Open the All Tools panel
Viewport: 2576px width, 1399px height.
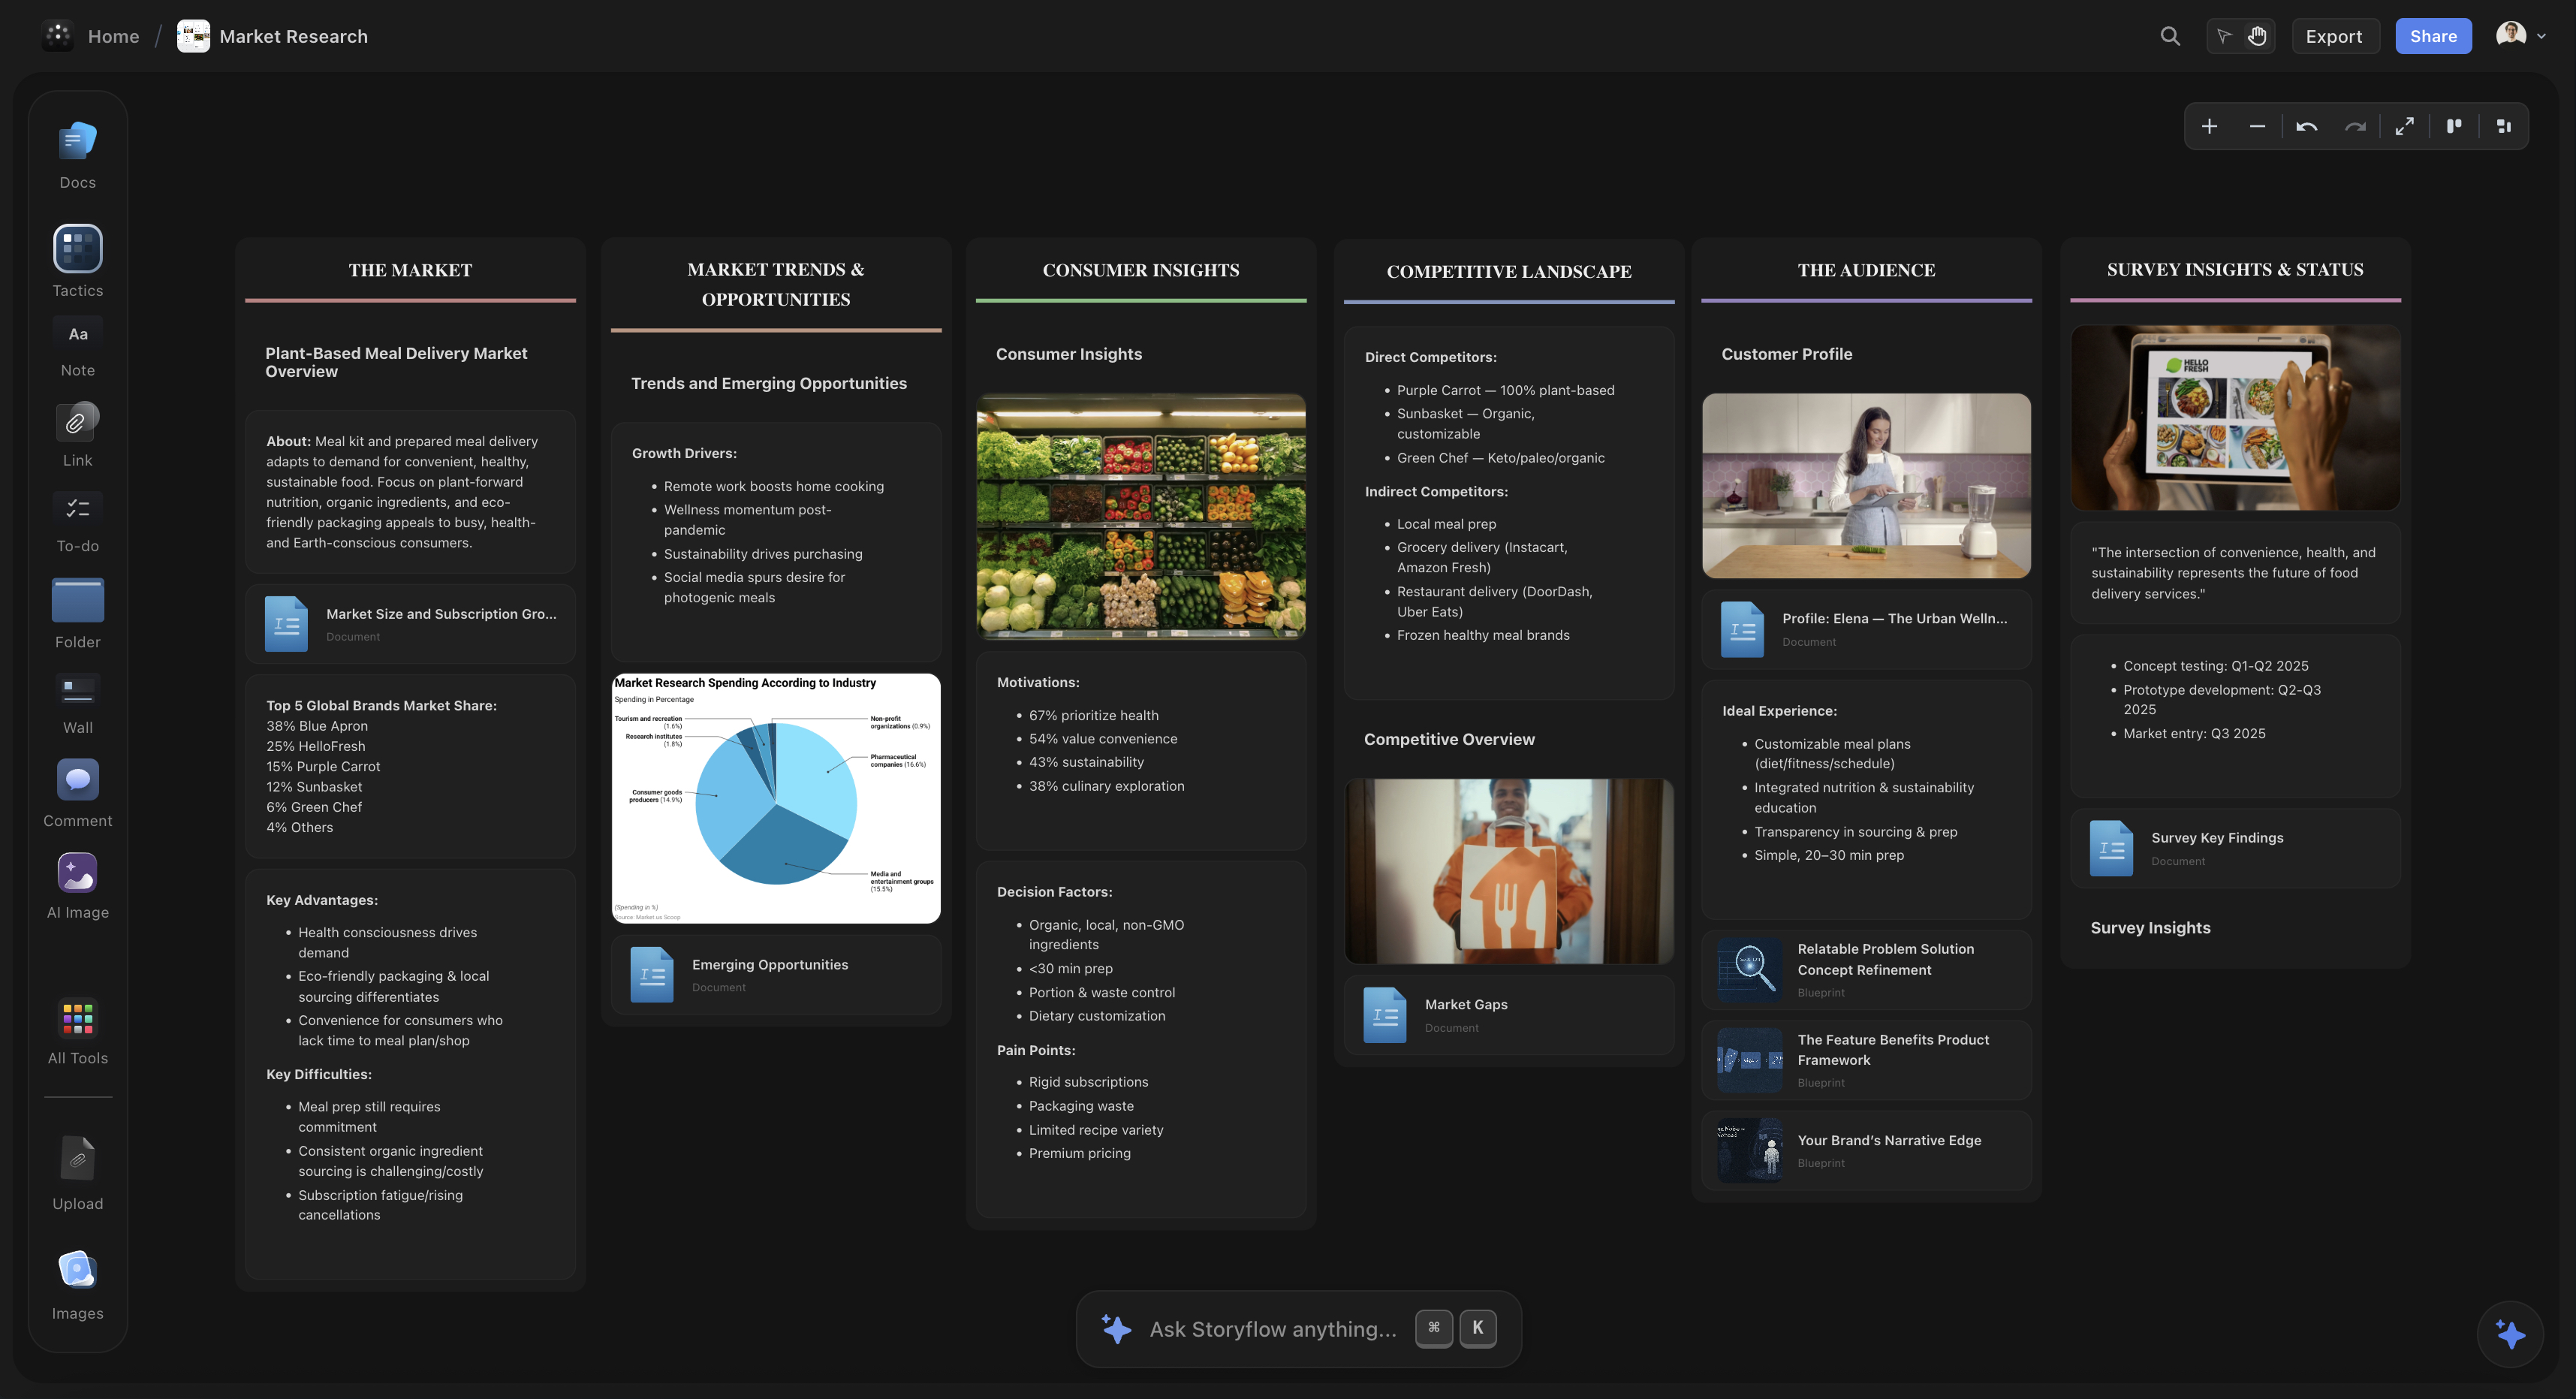click(x=77, y=1019)
